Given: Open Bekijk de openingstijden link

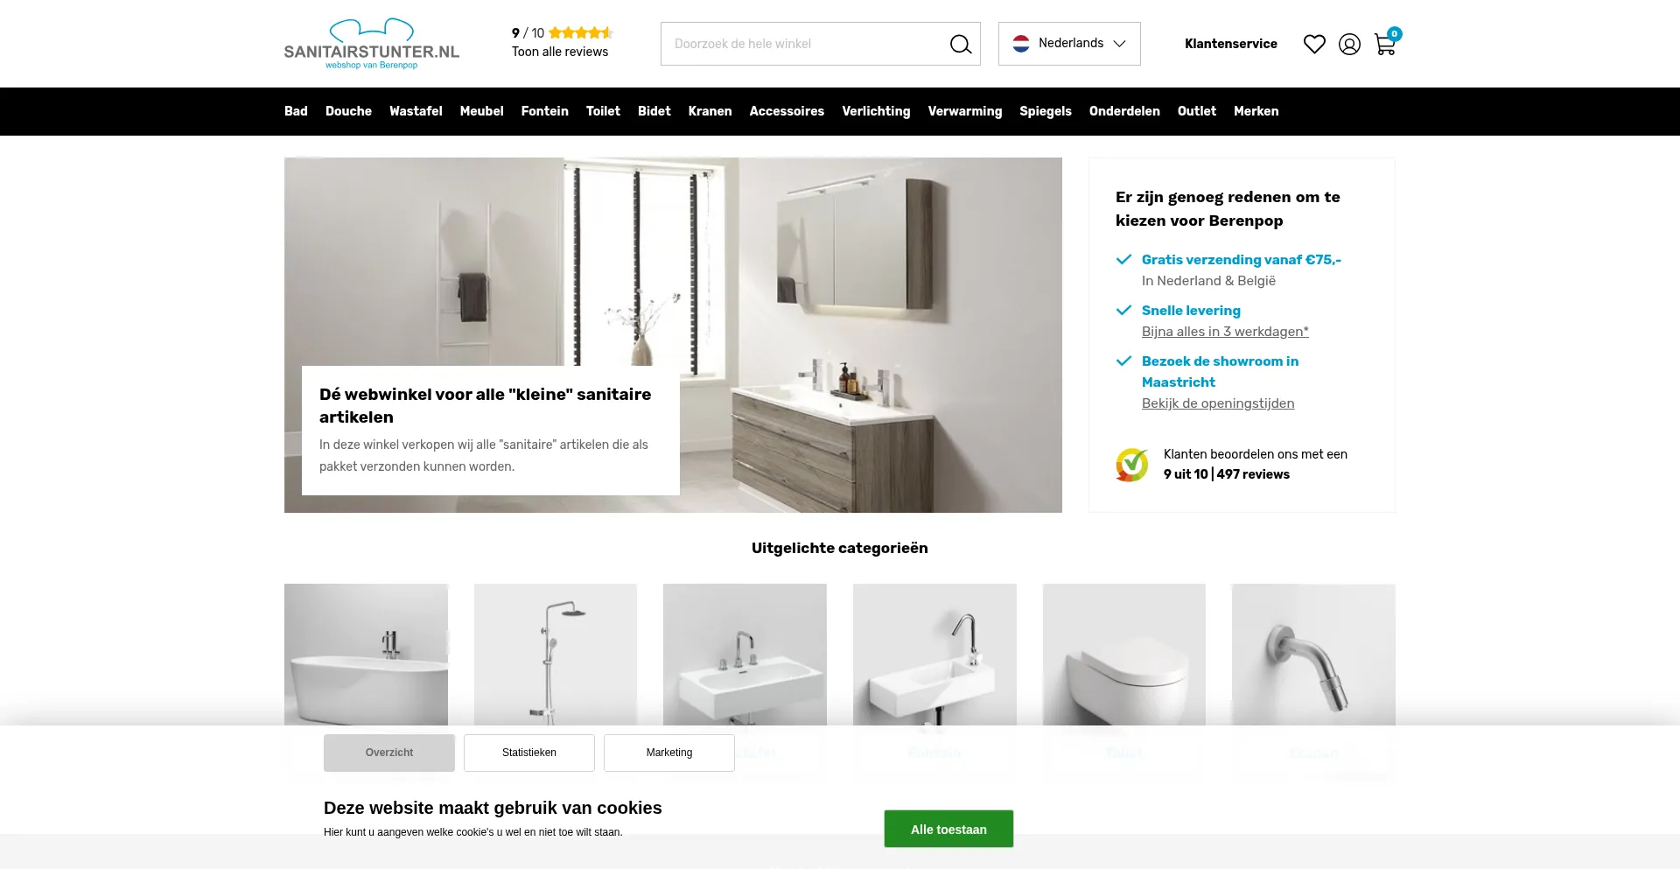Looking at the screenshot, I should (1218, 403).
